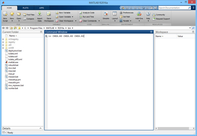The height and width of the screenshot is (136, 197).
Task: Open the Clear Workspace dropdown
Action: 66,21
